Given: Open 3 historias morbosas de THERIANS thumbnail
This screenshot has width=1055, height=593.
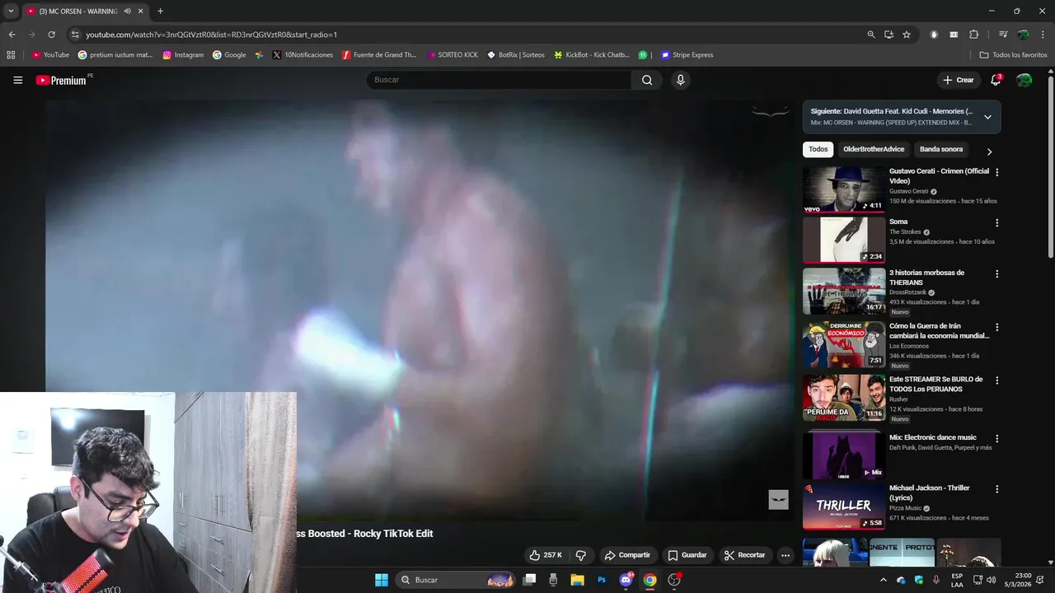Looking at the screenshot, I should [844, 291].
